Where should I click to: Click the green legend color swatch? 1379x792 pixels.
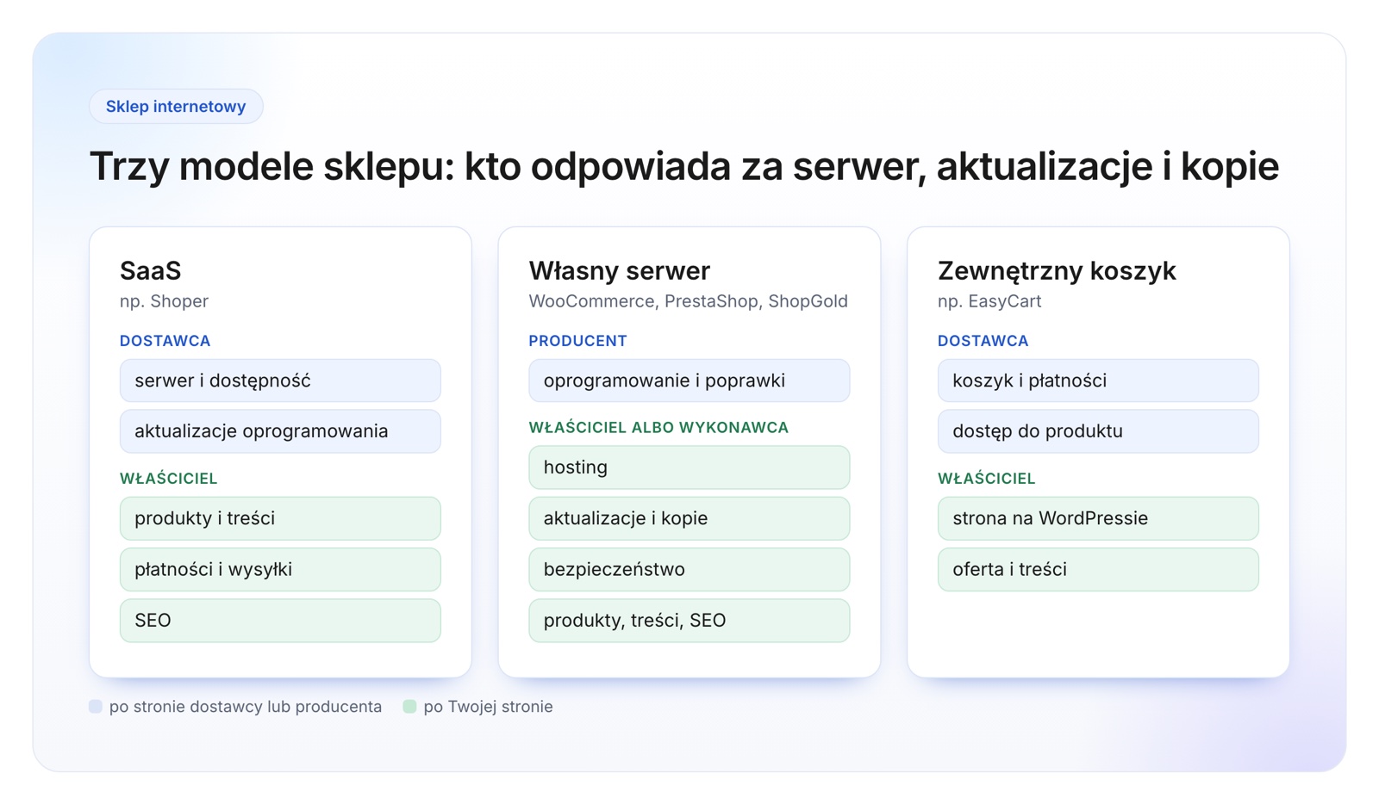[409, 707]
